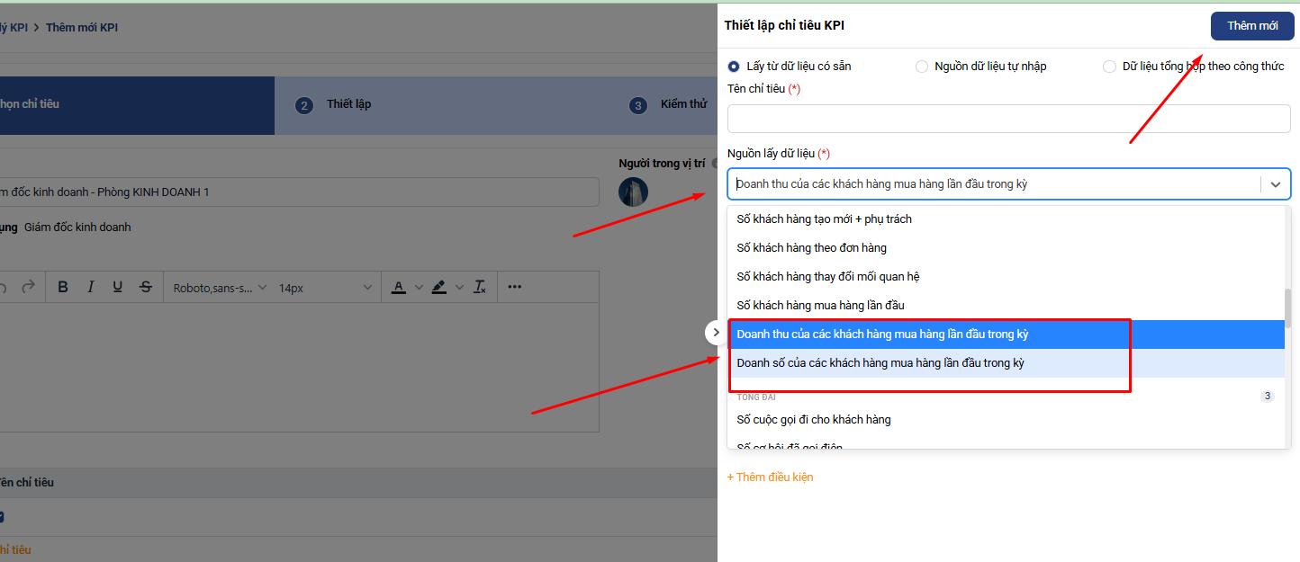Select 'Lấy từ dữ liệu có sẵn' radio option
1300x562 pixels.
click(734, 67)
